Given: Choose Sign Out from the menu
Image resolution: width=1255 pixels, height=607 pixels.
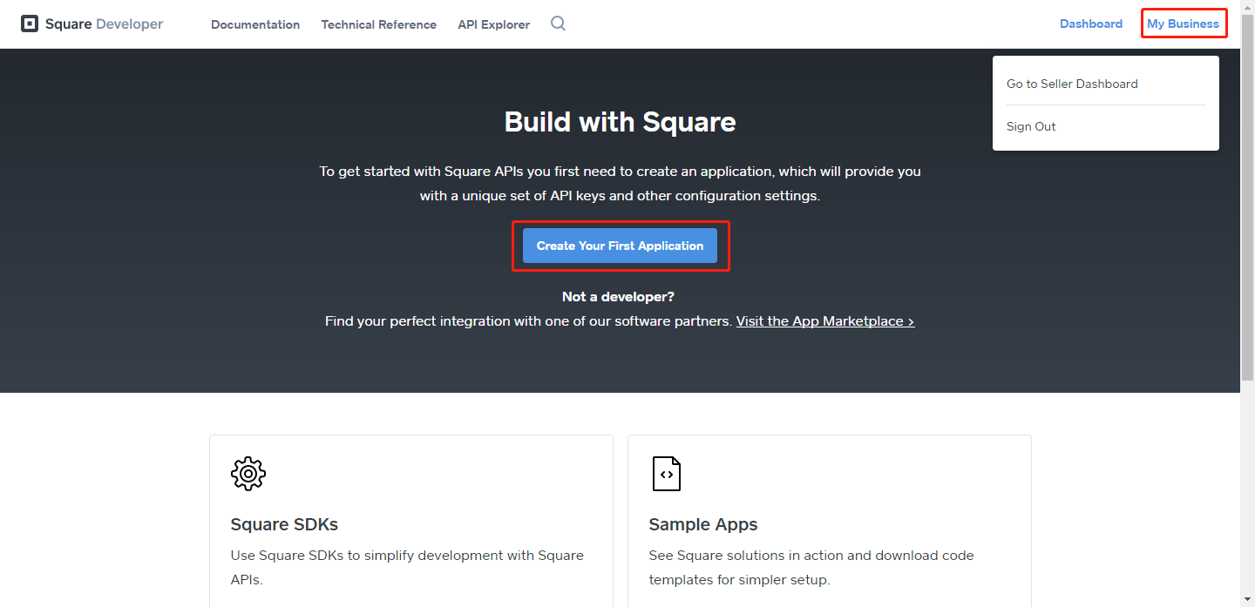Looking at the screenshot, I should click(x=1031, y=126).
